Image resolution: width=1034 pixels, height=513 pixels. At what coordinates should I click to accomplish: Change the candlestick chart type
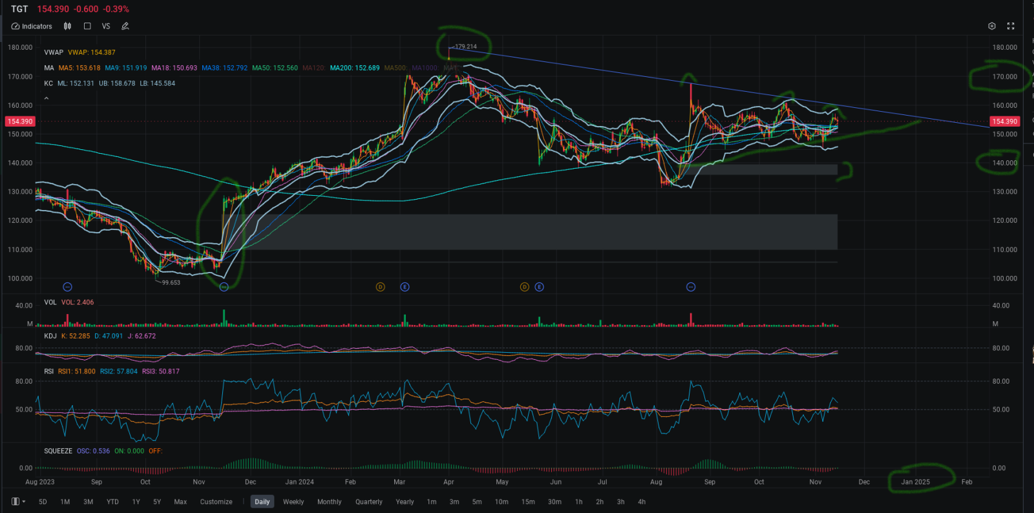(x=67, y=26)
